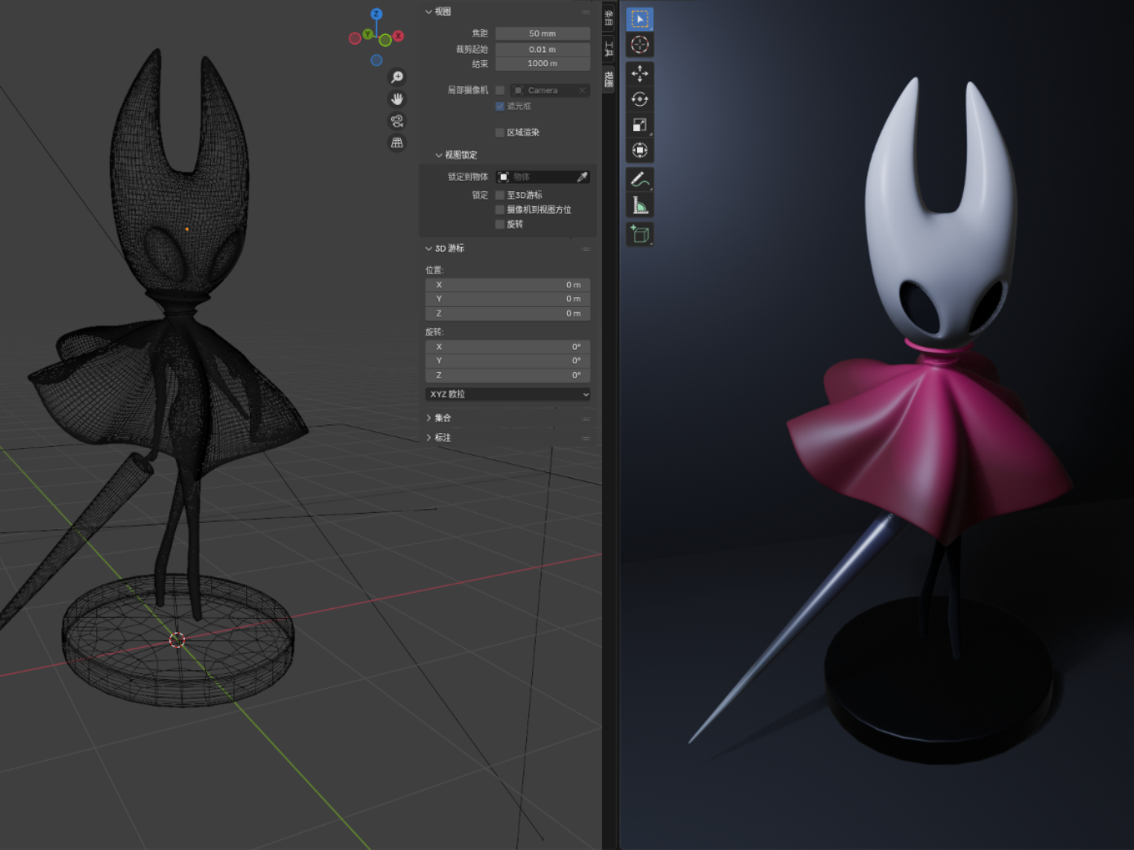The height and width of the screenshot is (850, 1134).
Task: Enable 至3D游标 view lock option
Action: (499, 195)
